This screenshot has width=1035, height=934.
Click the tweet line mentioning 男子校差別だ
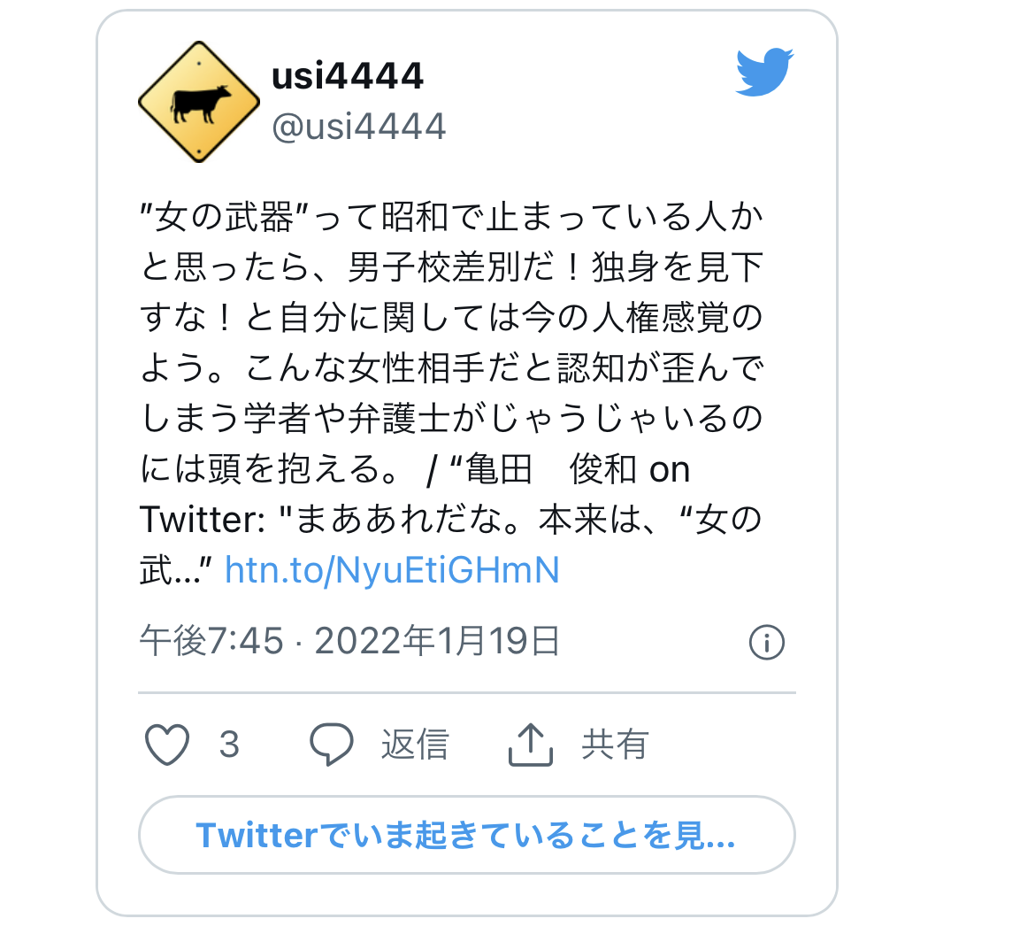[x=451, y=266]
